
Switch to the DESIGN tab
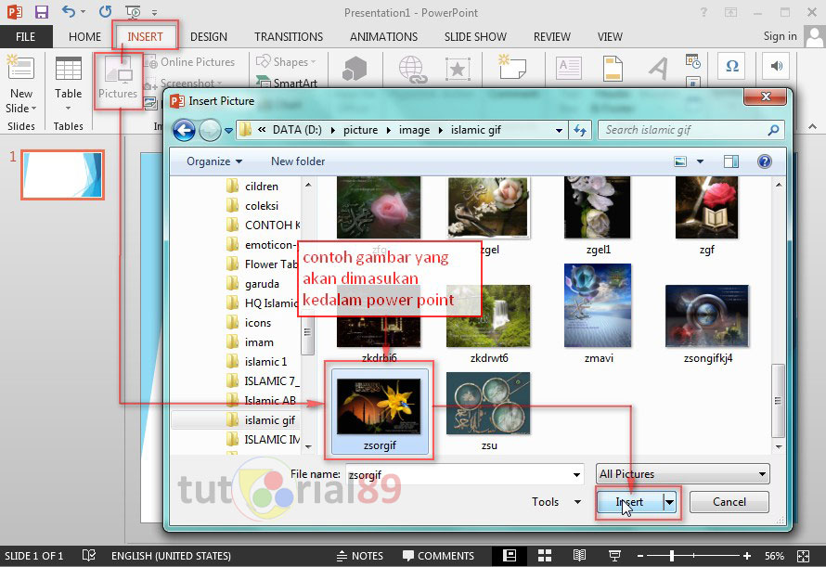[x=209, y=36]
